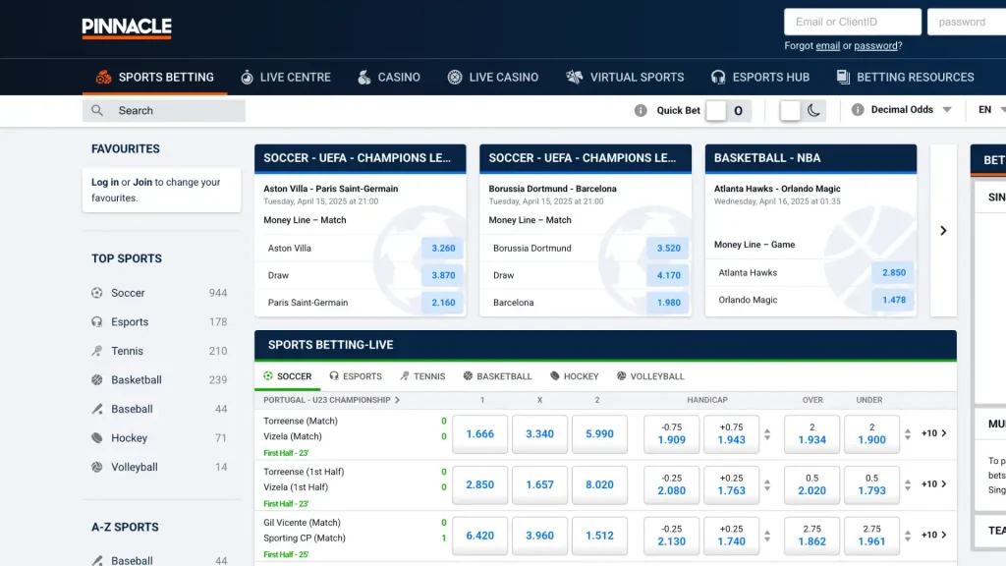Viewport: 1006px width, 566px height.
Task: Click the Sports Betting nav icon
Action: [103, 77]
